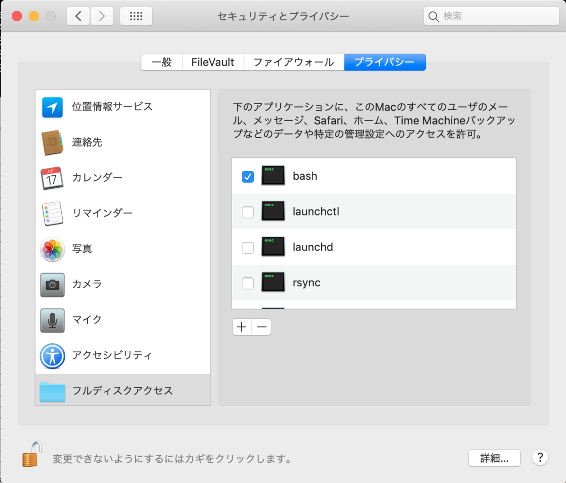Enable the rsync checkbox
This screenshot has width=566, height=483.
click(248, 283)
